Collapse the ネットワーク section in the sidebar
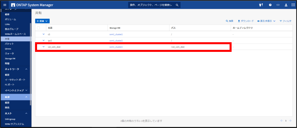297x128 pixels. point(26,69)
